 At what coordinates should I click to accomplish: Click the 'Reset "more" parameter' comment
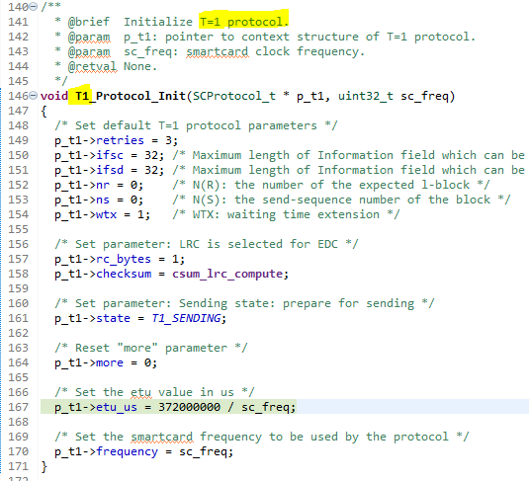151,348
